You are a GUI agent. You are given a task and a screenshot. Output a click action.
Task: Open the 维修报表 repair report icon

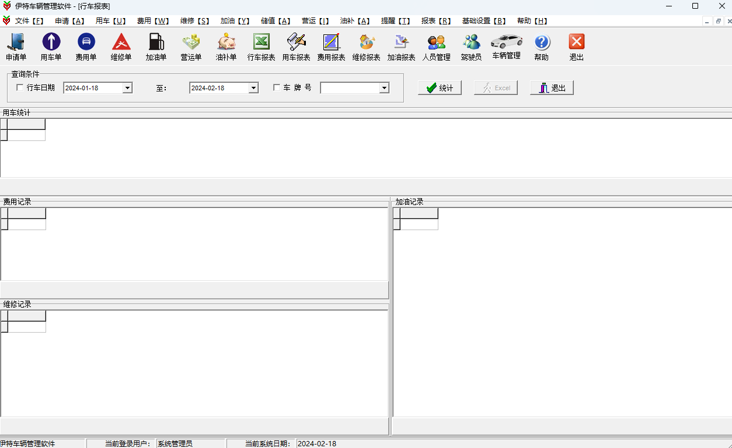tap(366, 47)
